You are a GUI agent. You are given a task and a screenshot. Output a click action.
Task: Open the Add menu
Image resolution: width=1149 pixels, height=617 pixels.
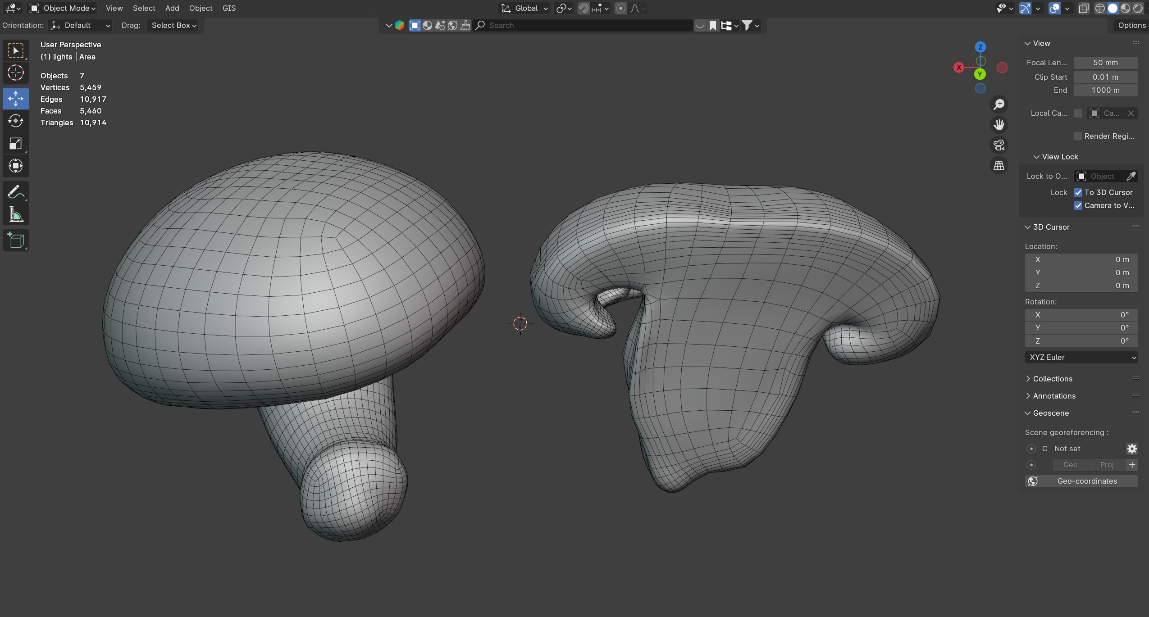click(x=172, y=8)
